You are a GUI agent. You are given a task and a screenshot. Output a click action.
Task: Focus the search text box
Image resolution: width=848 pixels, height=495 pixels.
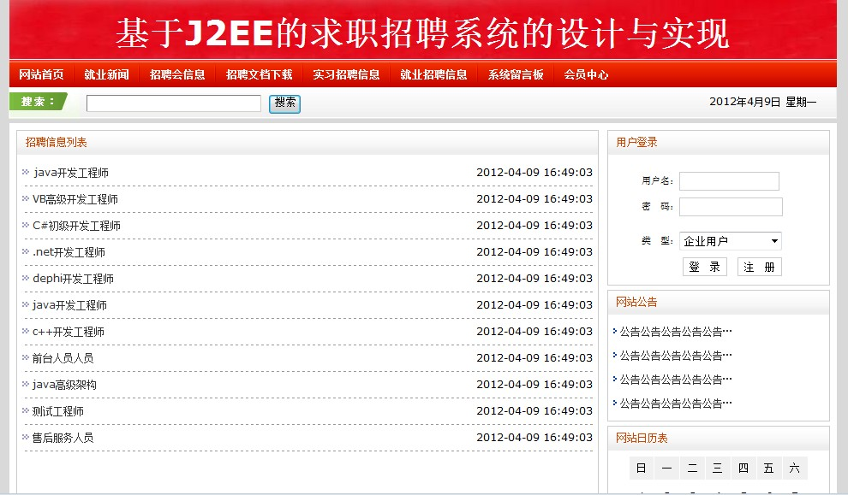click(173, 103)
